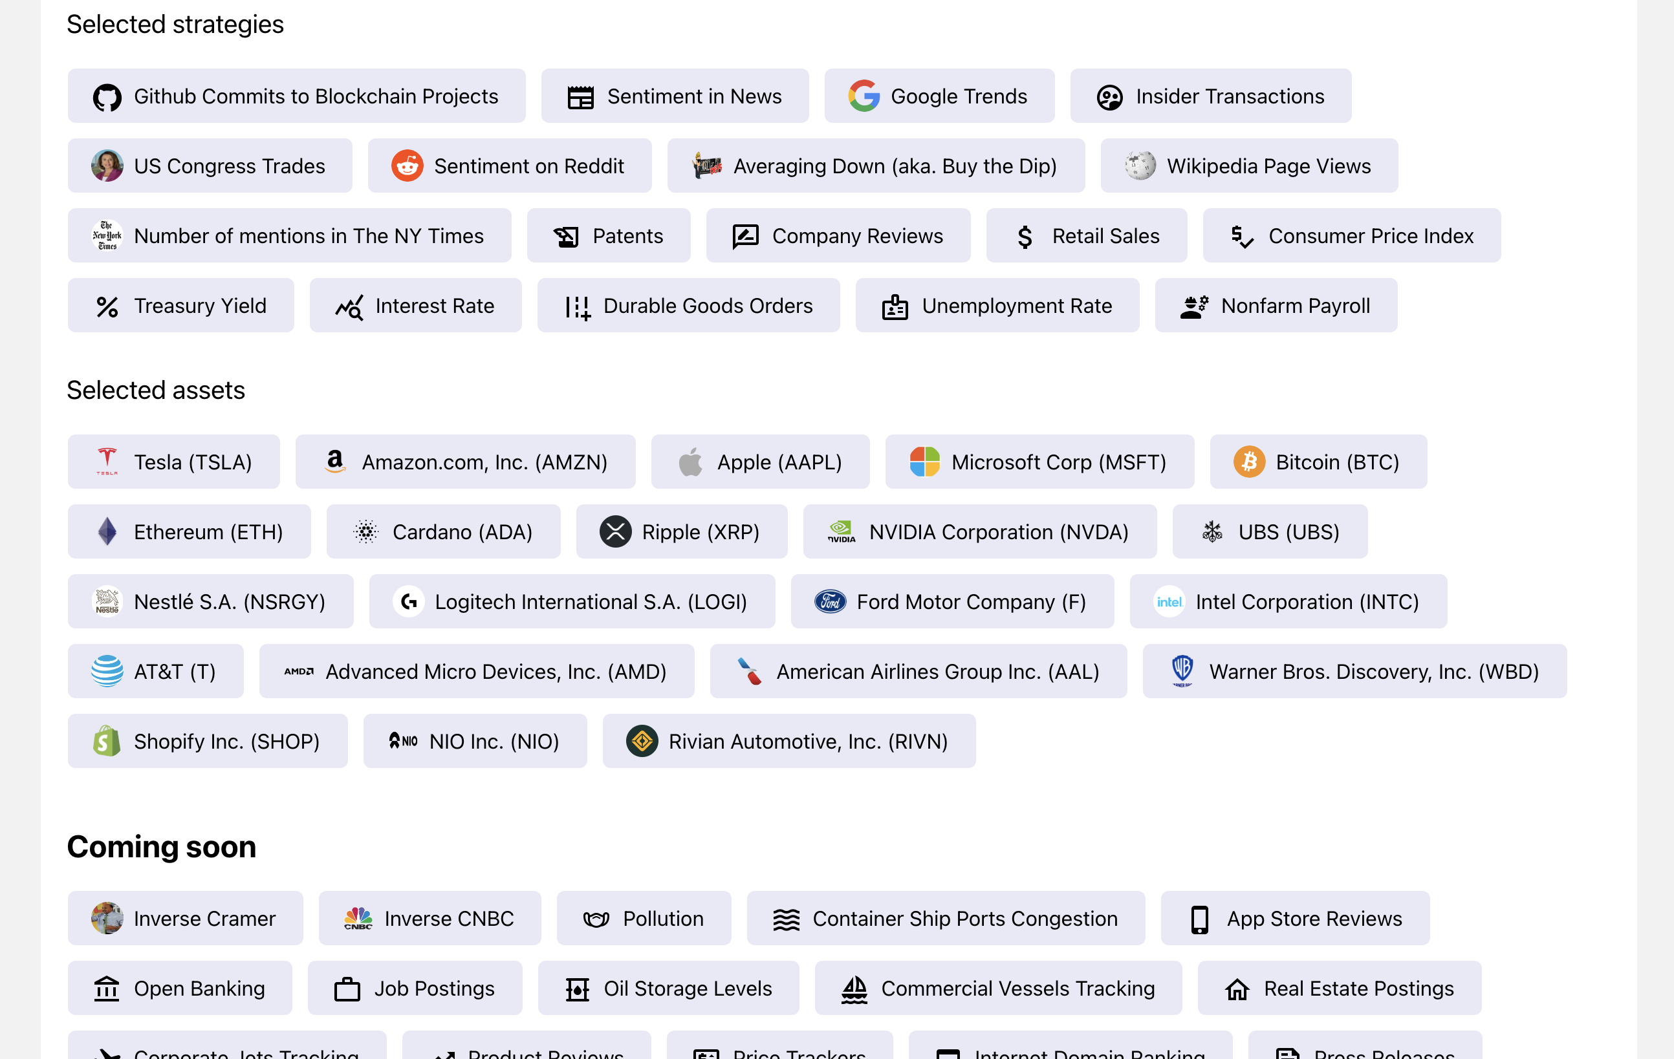Click the black Ripple X icon

pos(615,532)
